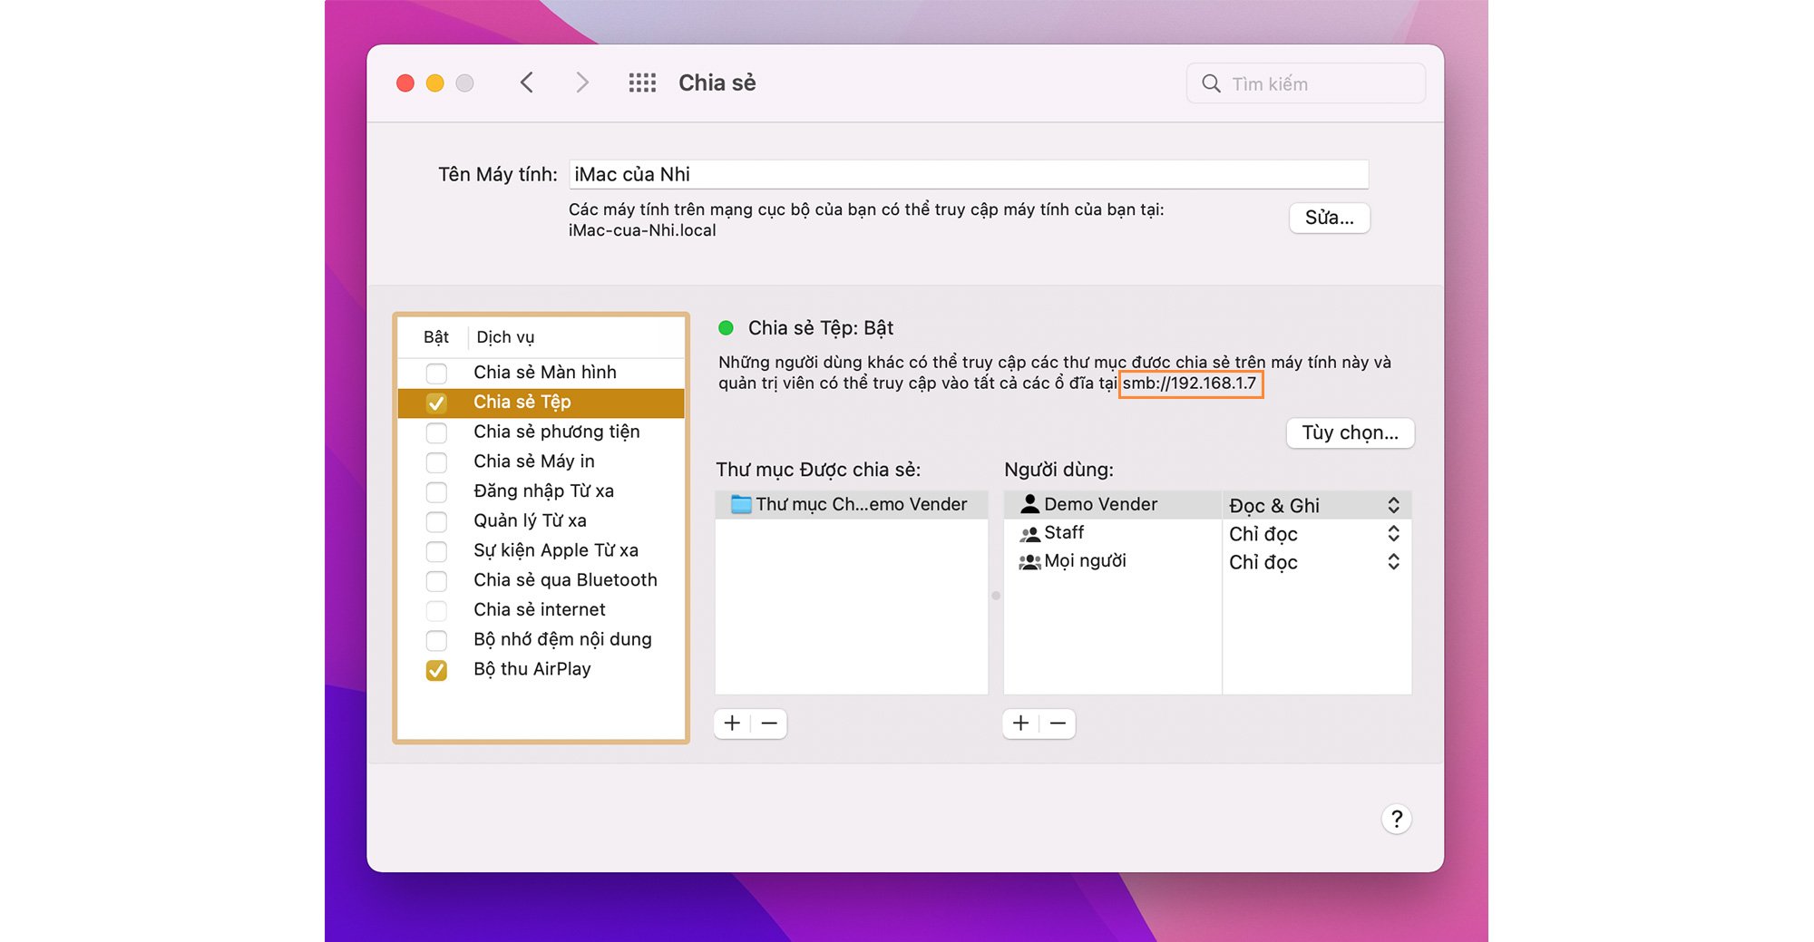The image size is (1814, 942).
Task: Click iMac-cua-Nhi.local hostname text
Action: 642,230
